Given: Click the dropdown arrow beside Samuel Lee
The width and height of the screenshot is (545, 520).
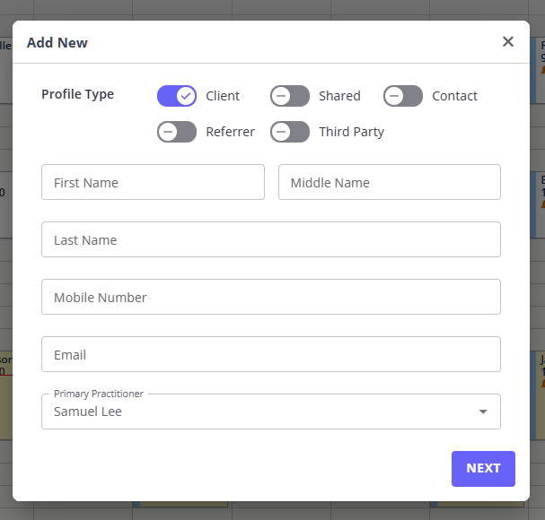Looking at the screenshot, I should [x=483, y=412].
